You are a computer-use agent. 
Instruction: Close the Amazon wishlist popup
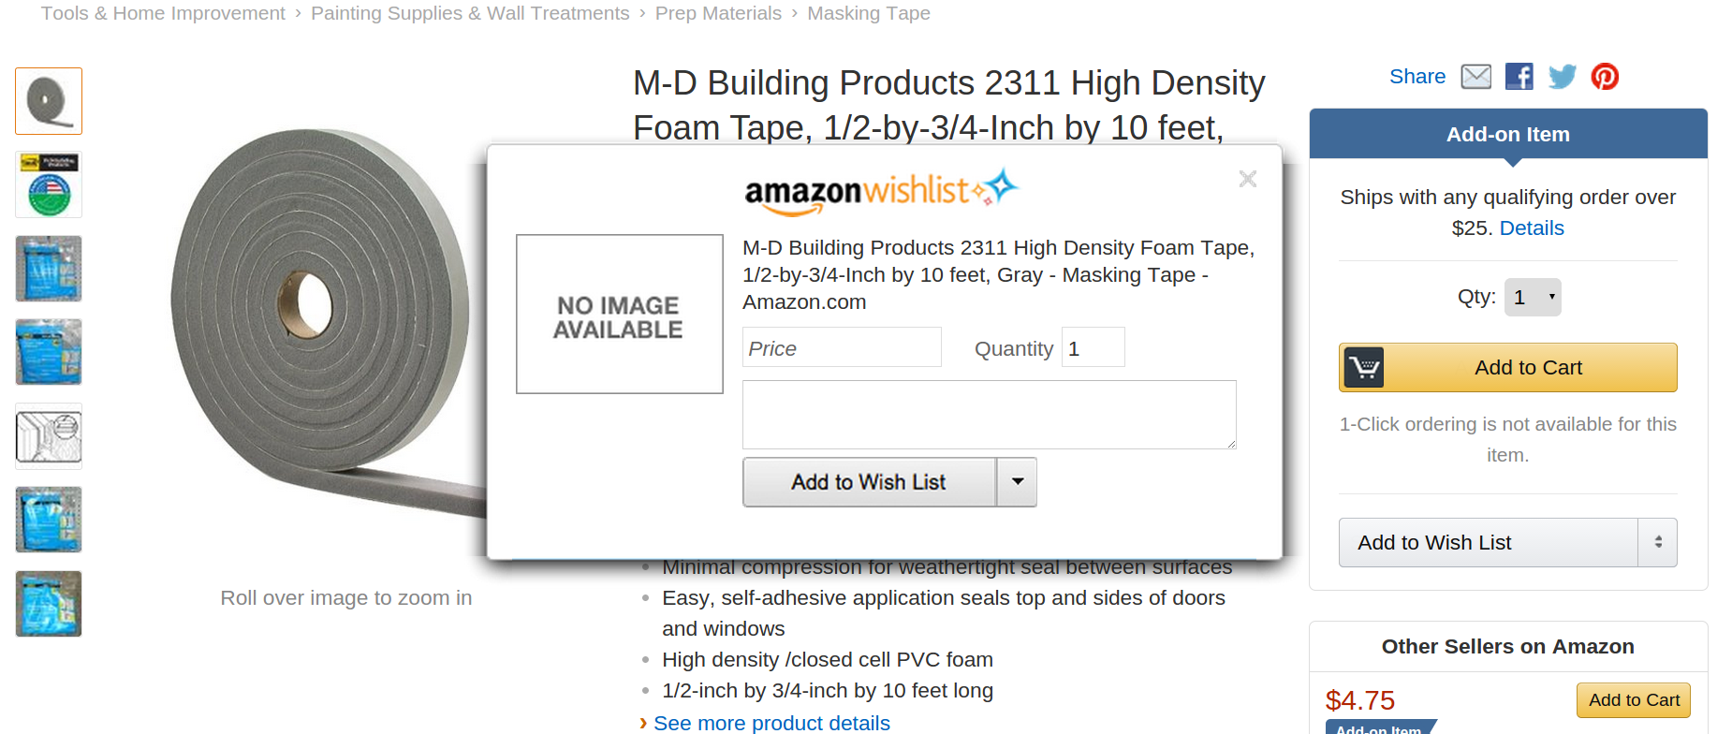(1247, 179)
